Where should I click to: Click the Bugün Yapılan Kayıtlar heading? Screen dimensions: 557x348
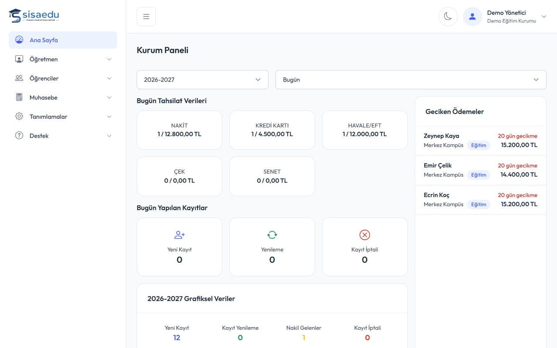point(172,207)
